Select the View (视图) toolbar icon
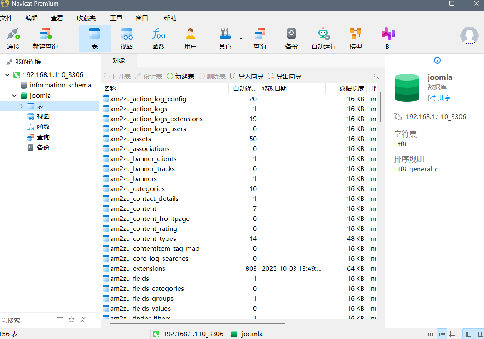 (x=127, y=39)
